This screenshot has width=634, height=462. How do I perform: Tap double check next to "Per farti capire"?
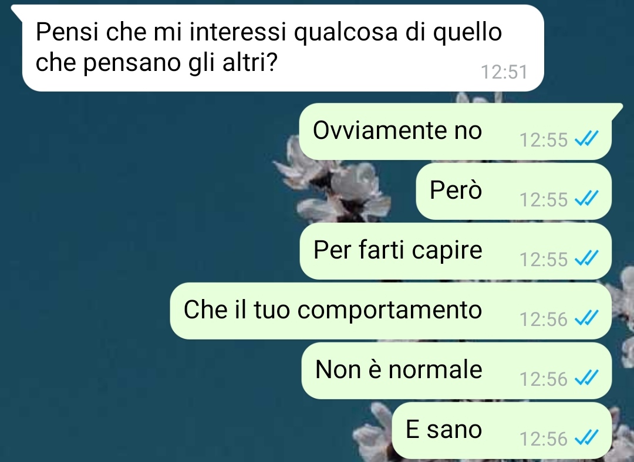pos(586,259)
